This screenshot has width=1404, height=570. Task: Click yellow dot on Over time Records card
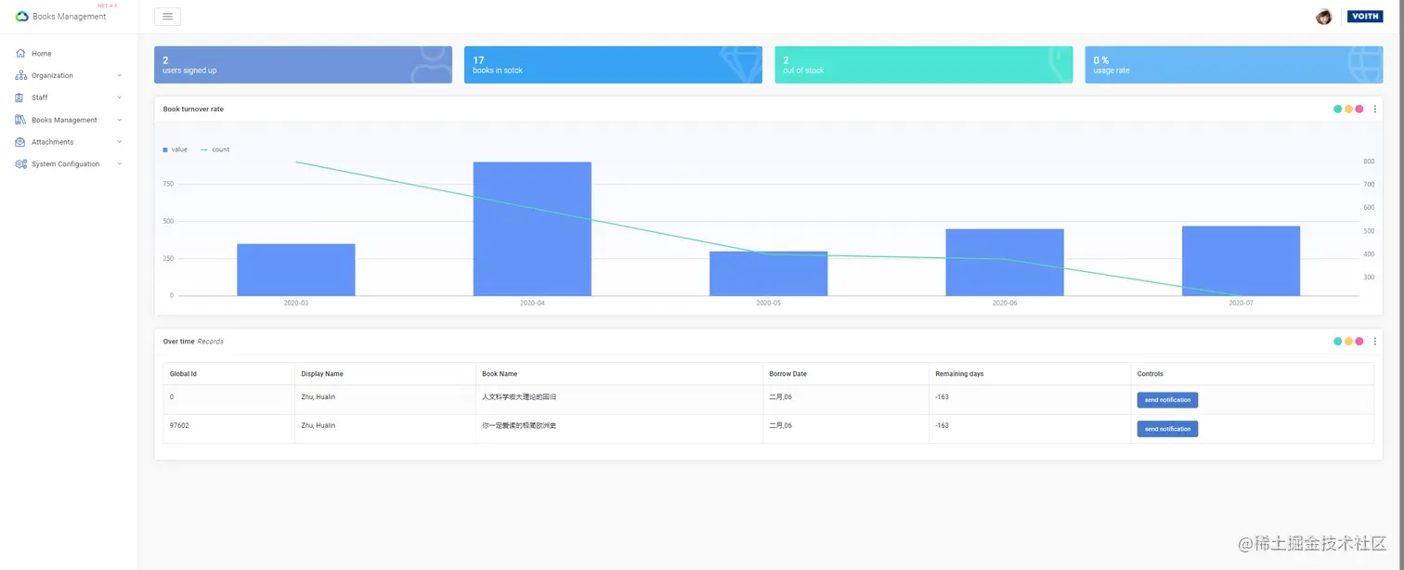1348,341
